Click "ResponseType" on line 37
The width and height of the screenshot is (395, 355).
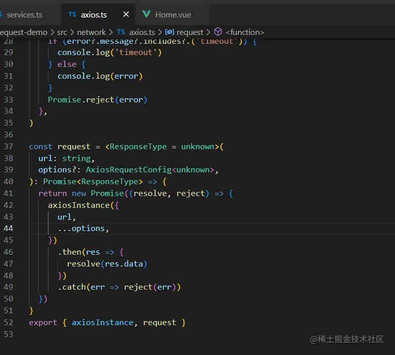point(138,147)
